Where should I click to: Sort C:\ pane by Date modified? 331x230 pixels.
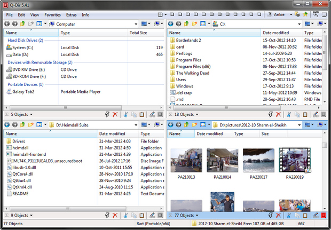[x=281, y=33]
